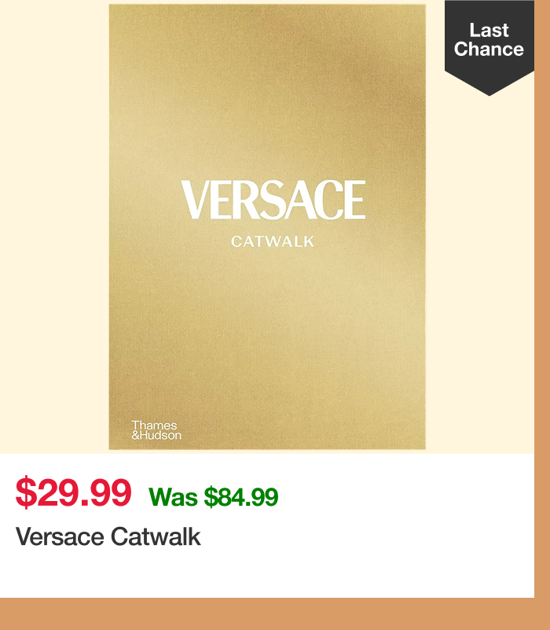The width and height of the screenshot is (550, 630).
Task: Click the cream area right of book
Action: click(480, 273)
